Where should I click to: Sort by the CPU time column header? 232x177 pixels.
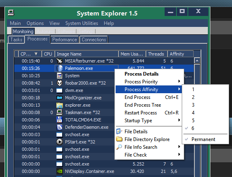coord(30,54)
